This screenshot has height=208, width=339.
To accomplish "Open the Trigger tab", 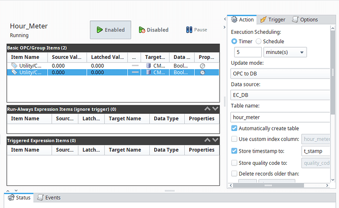I will [x=272, y=20].
